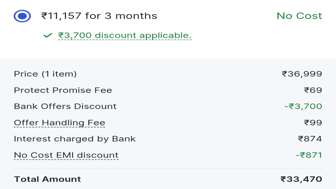The image size is (336, 189).
Task: Click the Price (1 item) label
Action: point(45,74)
